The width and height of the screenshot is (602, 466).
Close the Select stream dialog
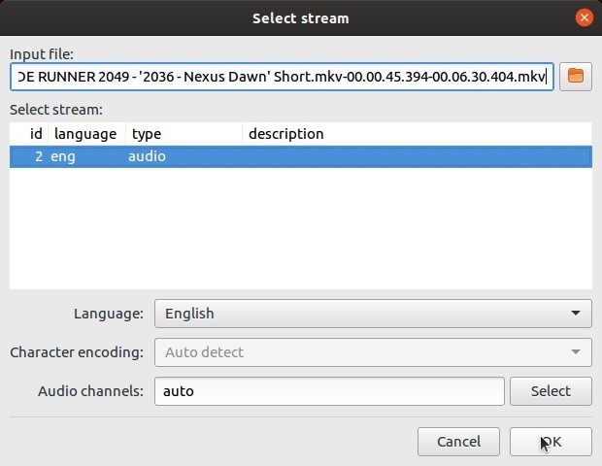point(584,17)
